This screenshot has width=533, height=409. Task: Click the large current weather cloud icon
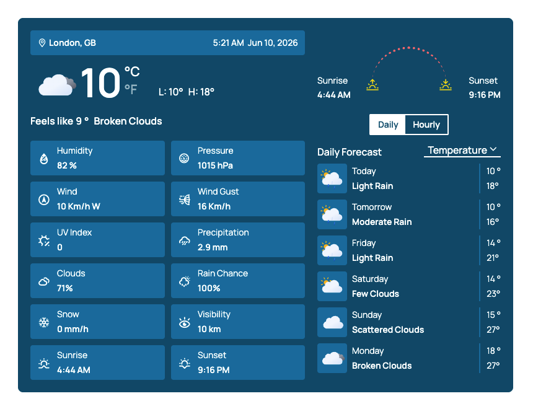tap(57, 85)
